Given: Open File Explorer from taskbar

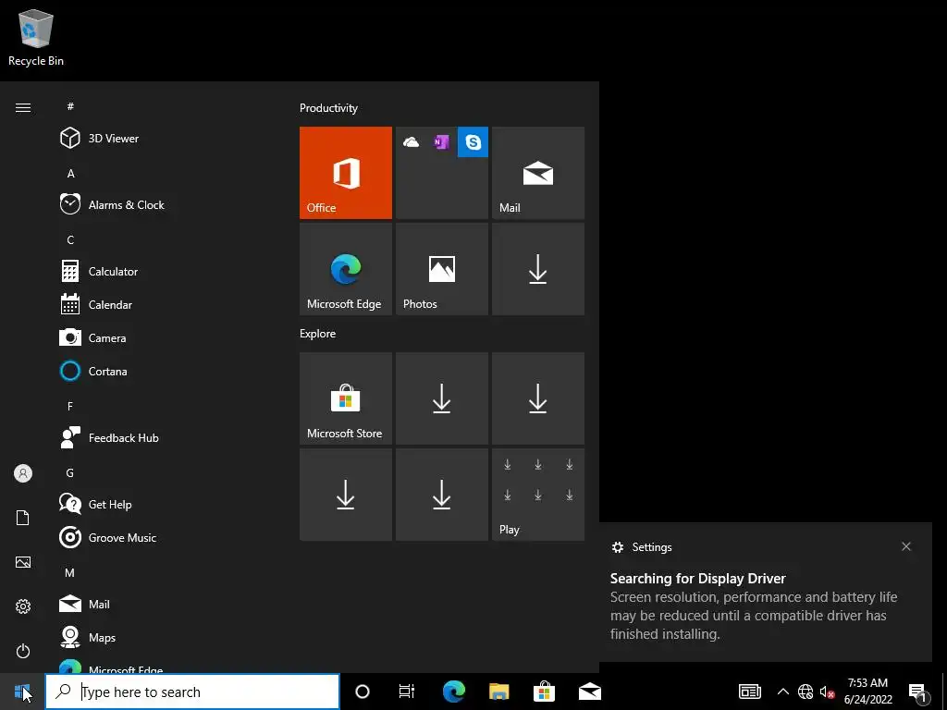Looking at the screenshot, I should (x=498, y=692).
